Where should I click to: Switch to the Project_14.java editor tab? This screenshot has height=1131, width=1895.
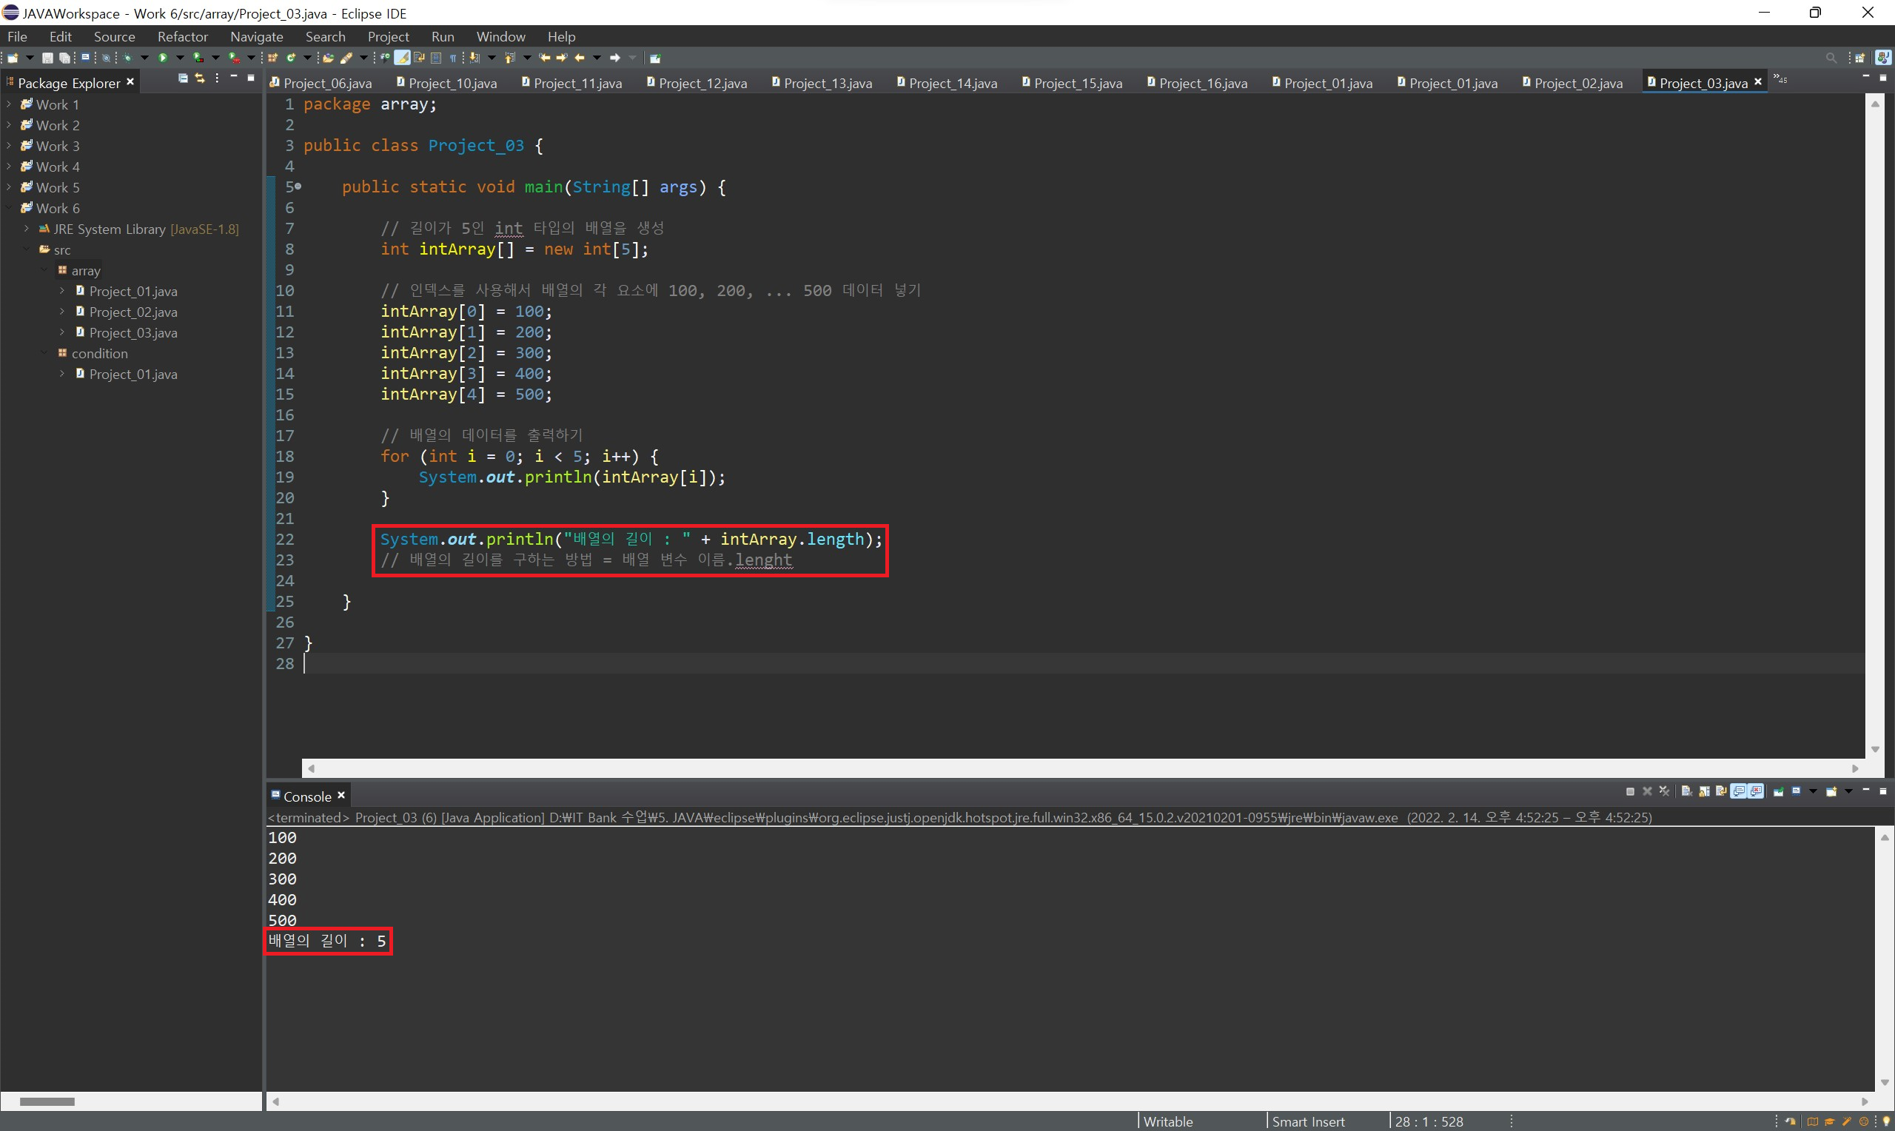click(952, 83)
